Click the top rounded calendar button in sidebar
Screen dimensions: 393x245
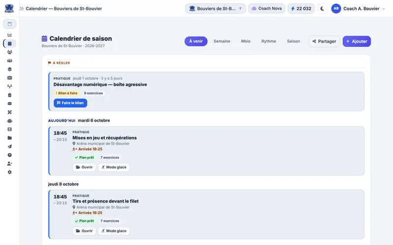click(x=9, y=24)
